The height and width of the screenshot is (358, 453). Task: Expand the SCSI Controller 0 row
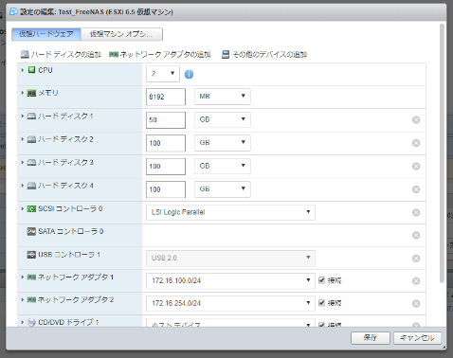23,208
